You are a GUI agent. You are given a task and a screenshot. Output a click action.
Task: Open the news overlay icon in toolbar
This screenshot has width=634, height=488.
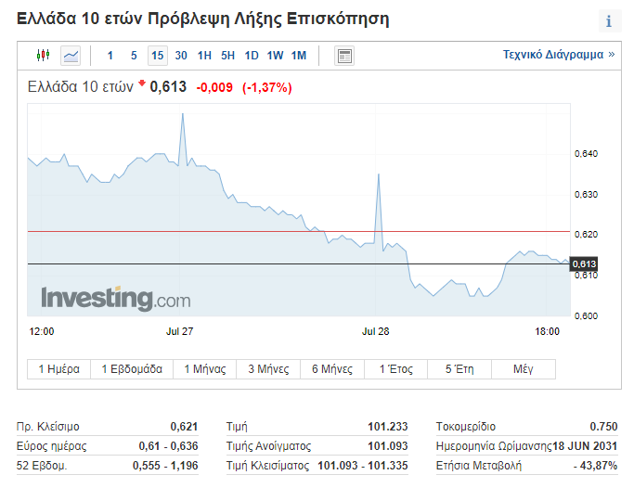pyautogui.click(x=344, y=56)
